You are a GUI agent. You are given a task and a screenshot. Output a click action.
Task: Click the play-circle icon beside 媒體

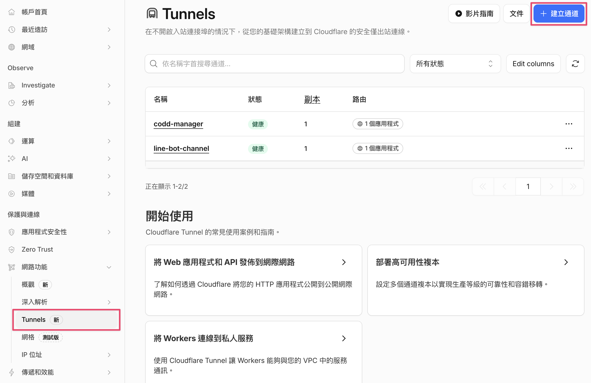pos(12,194)
